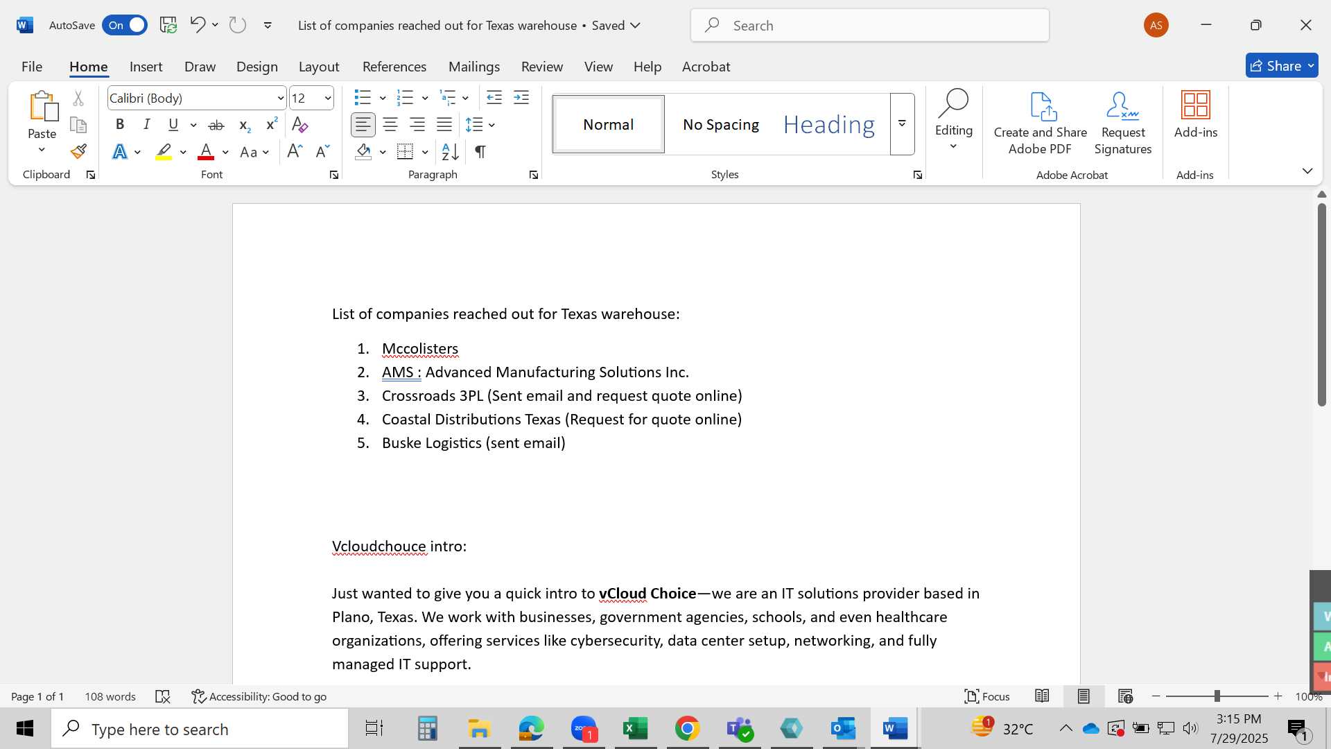Image resolution: width=1331 pixels, height=749 pixels.
Task: Shrink font size icon
Action: pyautogui.click(x=322, y=151)
